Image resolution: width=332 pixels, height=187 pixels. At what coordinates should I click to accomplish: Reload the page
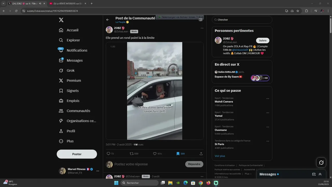click(x=16, y=11)
